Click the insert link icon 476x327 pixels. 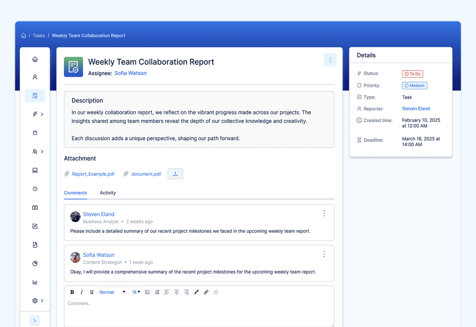(206, 292)
